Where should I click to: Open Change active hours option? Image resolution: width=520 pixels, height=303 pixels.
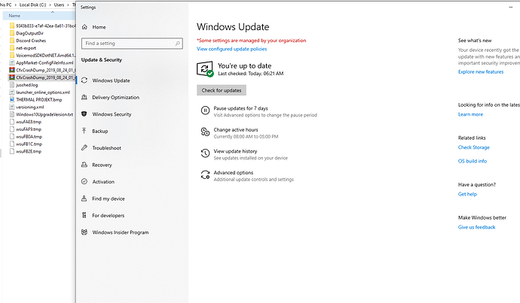click(243, 131)
